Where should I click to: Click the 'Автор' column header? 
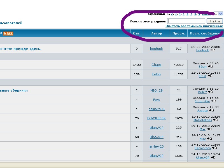coord(157,34)
